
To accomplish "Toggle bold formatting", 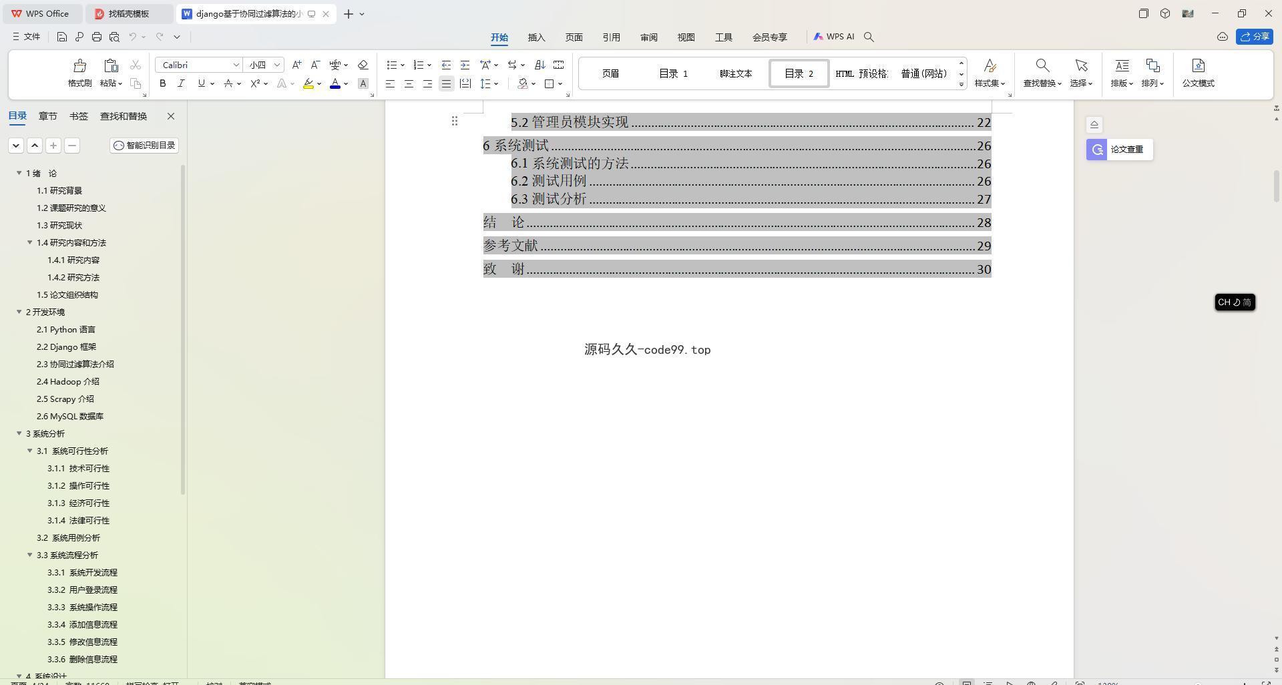I will pyautogui.click(x=162, y=83).
